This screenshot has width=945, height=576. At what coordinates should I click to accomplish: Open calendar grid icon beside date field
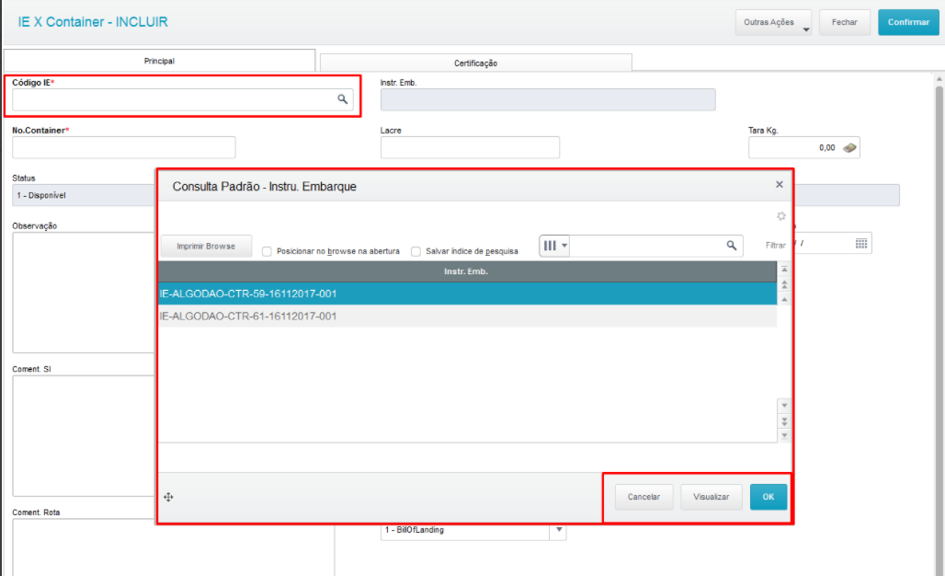pos(861,243)
